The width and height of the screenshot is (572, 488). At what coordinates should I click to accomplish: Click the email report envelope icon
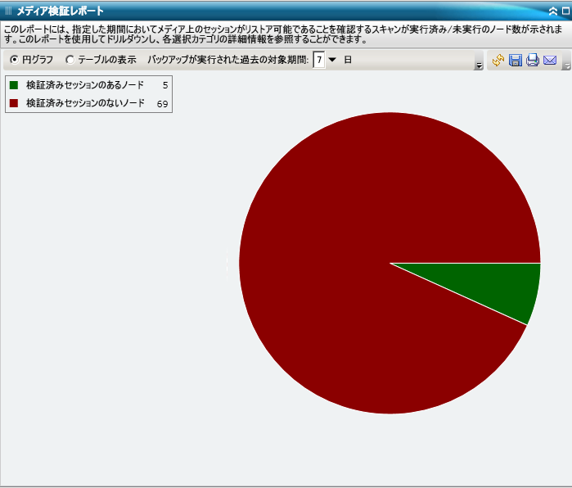tap(550, 60)
